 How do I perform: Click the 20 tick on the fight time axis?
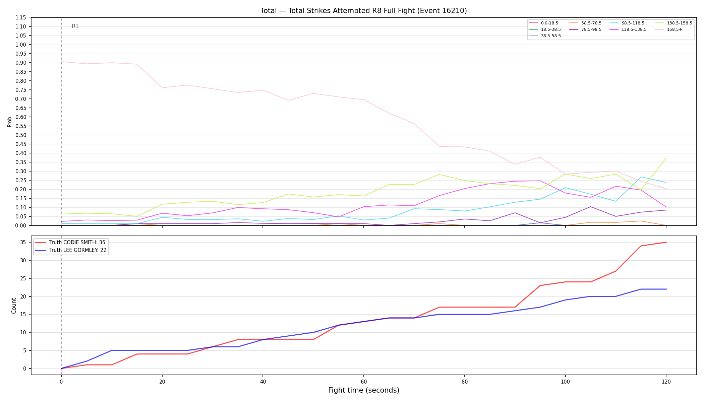pos(162,381)
